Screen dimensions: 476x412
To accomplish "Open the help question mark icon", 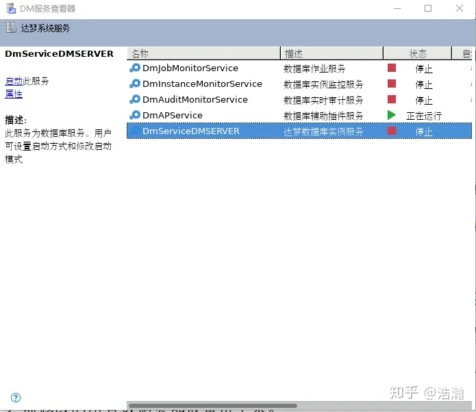I will point(16,398).
